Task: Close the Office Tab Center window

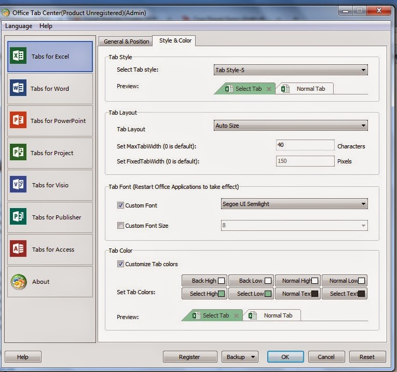Action: point(379,10)
